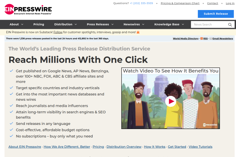
Task: Click the 'Reach Millions With One Click' headline
Action: click(78, 60)
